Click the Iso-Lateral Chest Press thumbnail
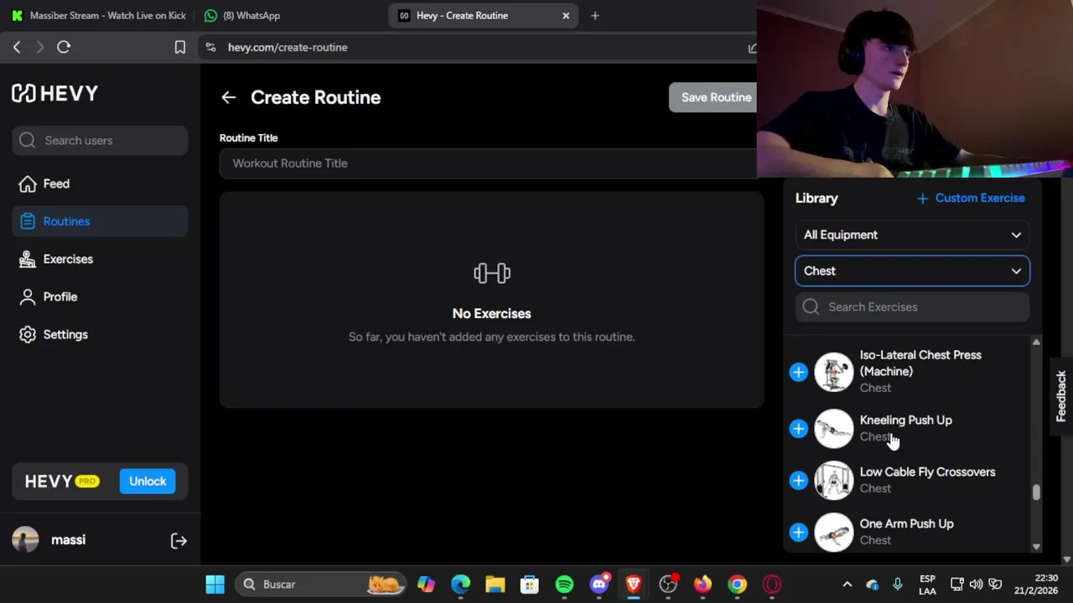The image size is (1073, 603). pyautogui.click(x=834, y=372)
